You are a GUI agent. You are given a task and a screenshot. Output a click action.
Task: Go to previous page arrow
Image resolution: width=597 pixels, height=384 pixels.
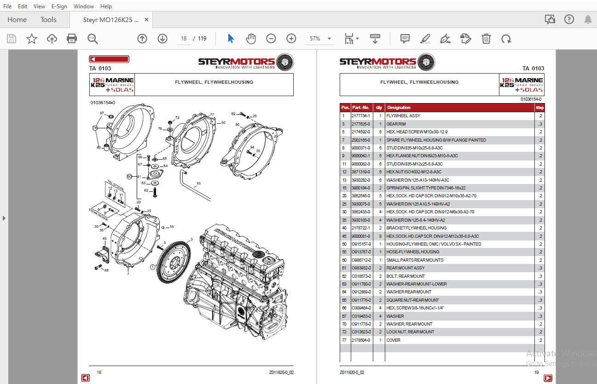(x=142, y=39)
